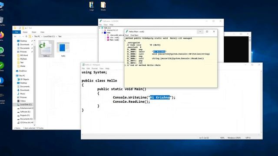Open Pictures in Quick access list

coord(23,52)
